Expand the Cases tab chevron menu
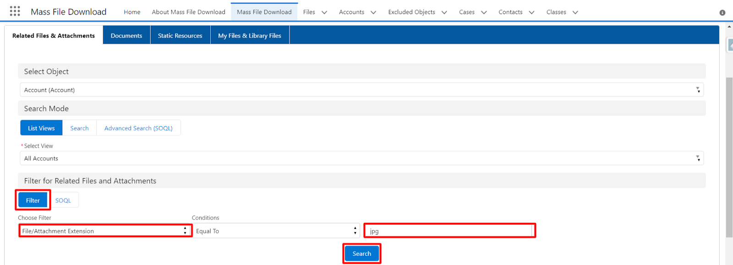Image resolution: width=733 pixels, height=265 pixels. (484, 12)
